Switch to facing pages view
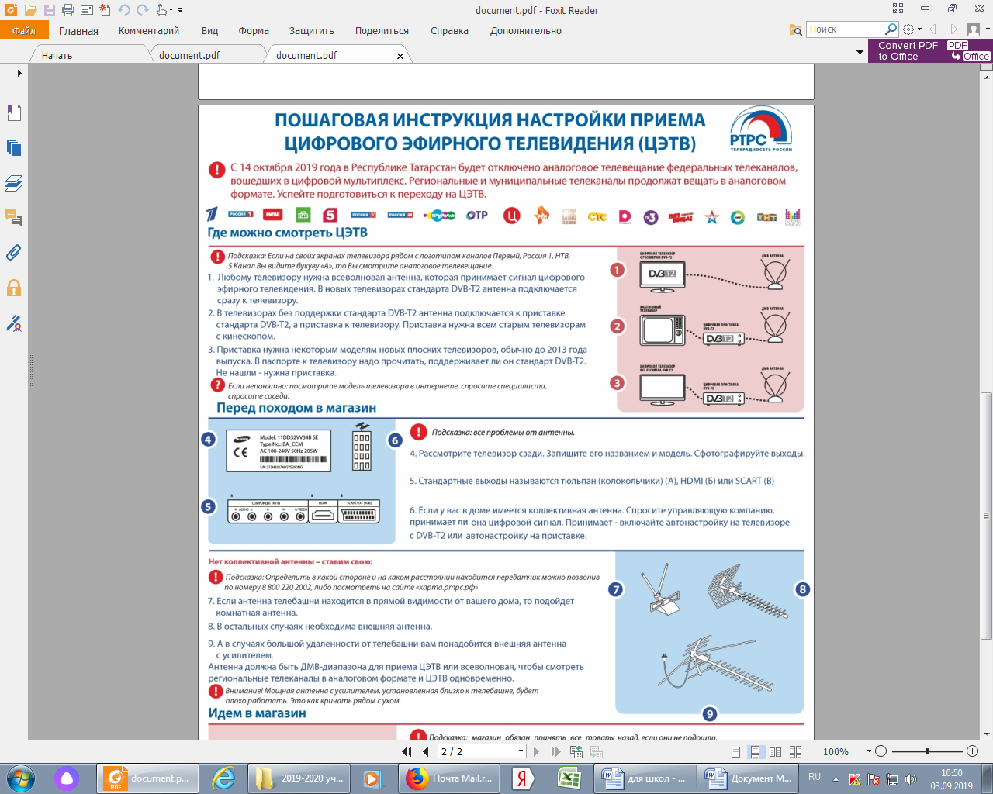Image resolution: width=993 pixels, height=794 pixels. coord(775,752)
